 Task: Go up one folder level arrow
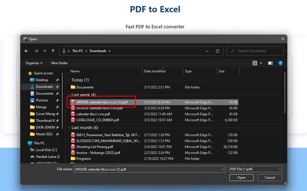[x=53, y=51]
